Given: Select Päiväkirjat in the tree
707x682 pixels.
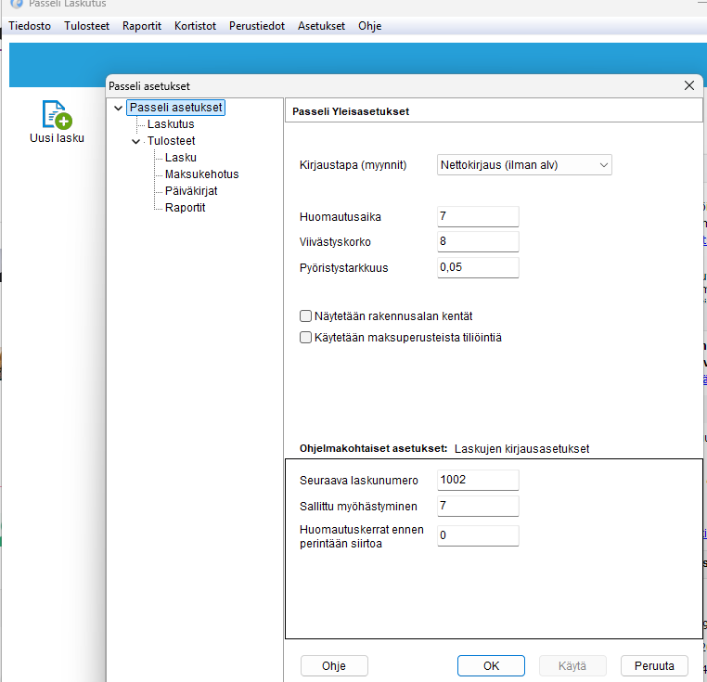Looking at the screenshot, I should point(191,191).
